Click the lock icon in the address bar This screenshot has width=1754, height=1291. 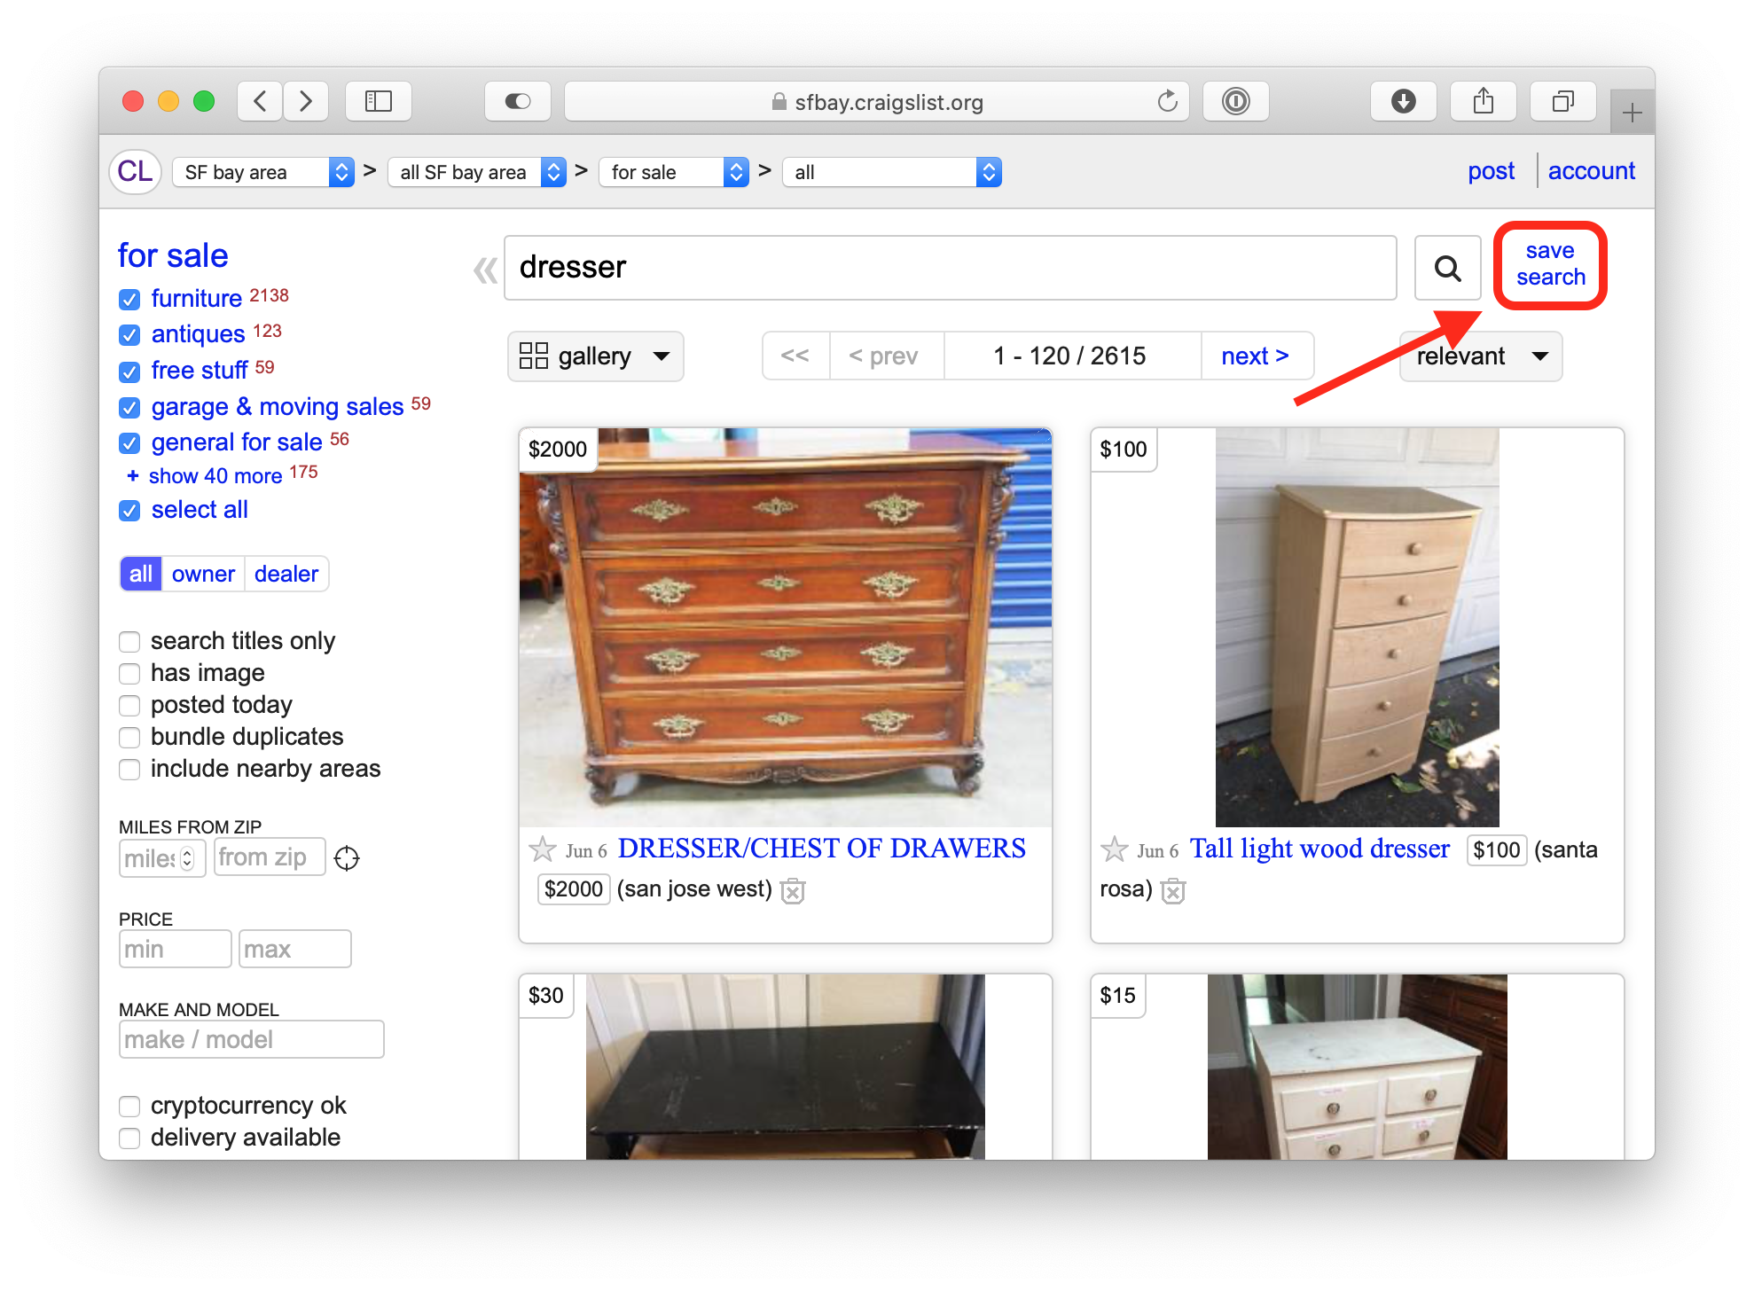[779, 102]
